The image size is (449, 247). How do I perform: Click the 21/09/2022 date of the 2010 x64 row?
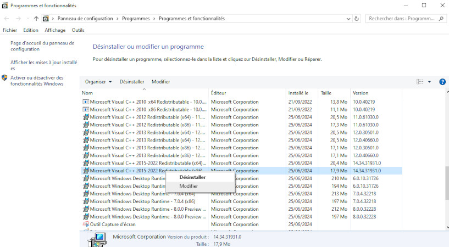point(300,102)
